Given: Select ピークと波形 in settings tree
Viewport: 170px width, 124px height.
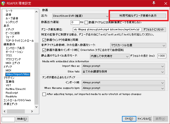Looking at the screenshot, I should pos(13,33).
